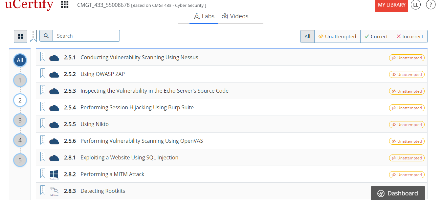Open MY LIBRARY
Screen dimensions: 442x200
coord(392,5)
